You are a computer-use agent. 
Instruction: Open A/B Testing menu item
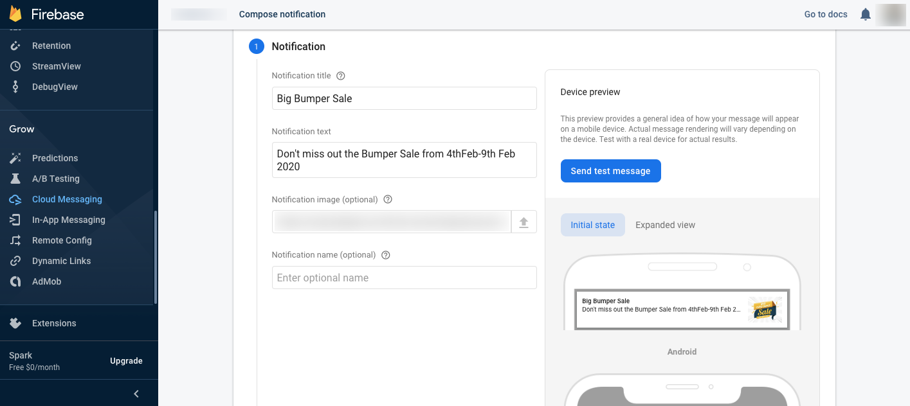(x=56, y=179)
